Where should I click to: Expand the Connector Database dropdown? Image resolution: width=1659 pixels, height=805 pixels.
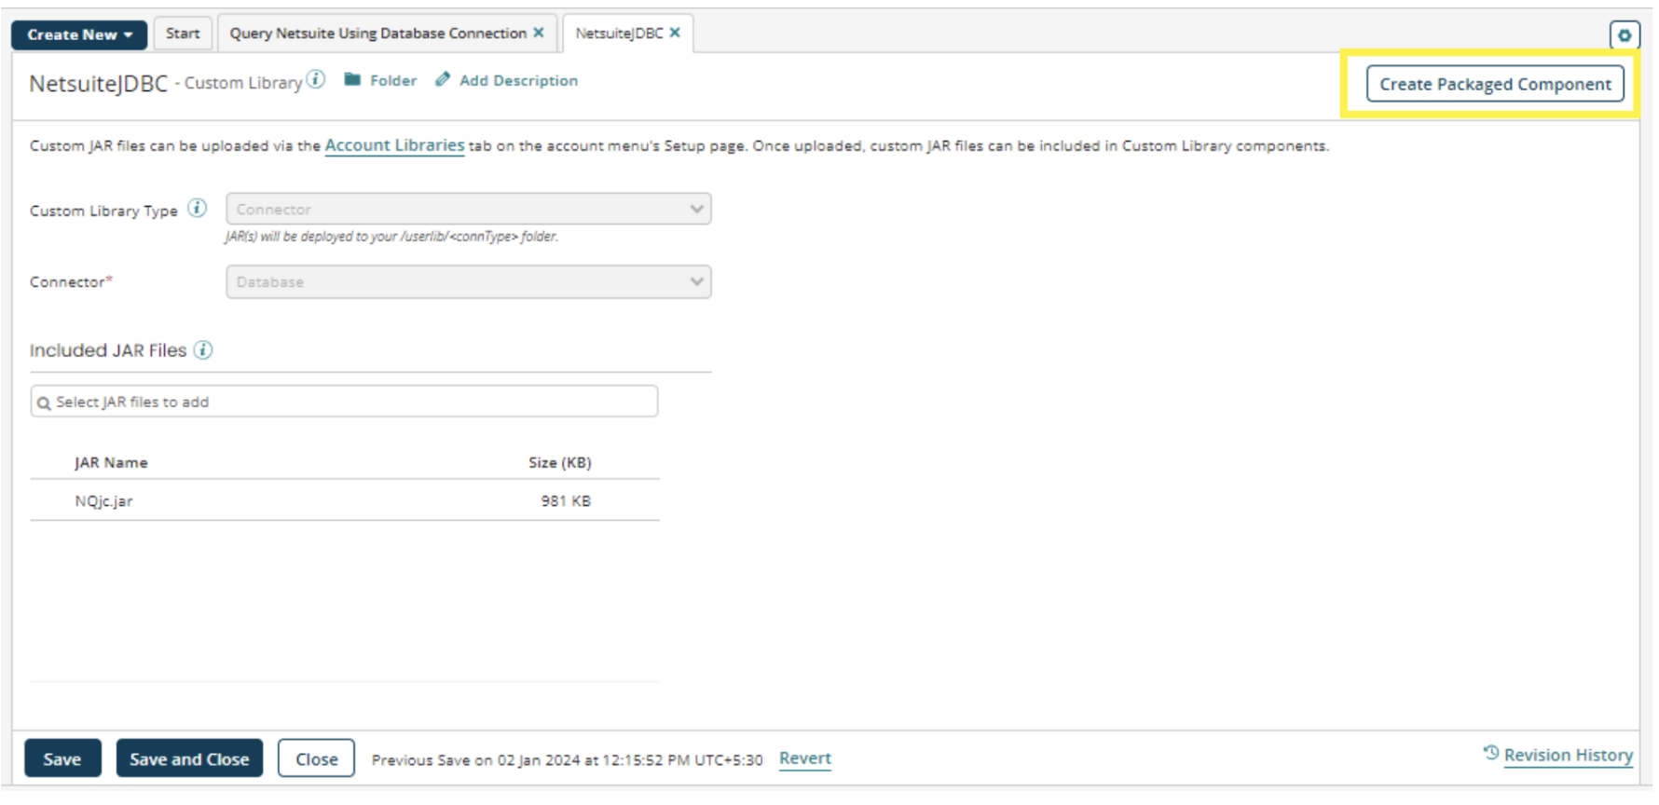coord(469,281)
